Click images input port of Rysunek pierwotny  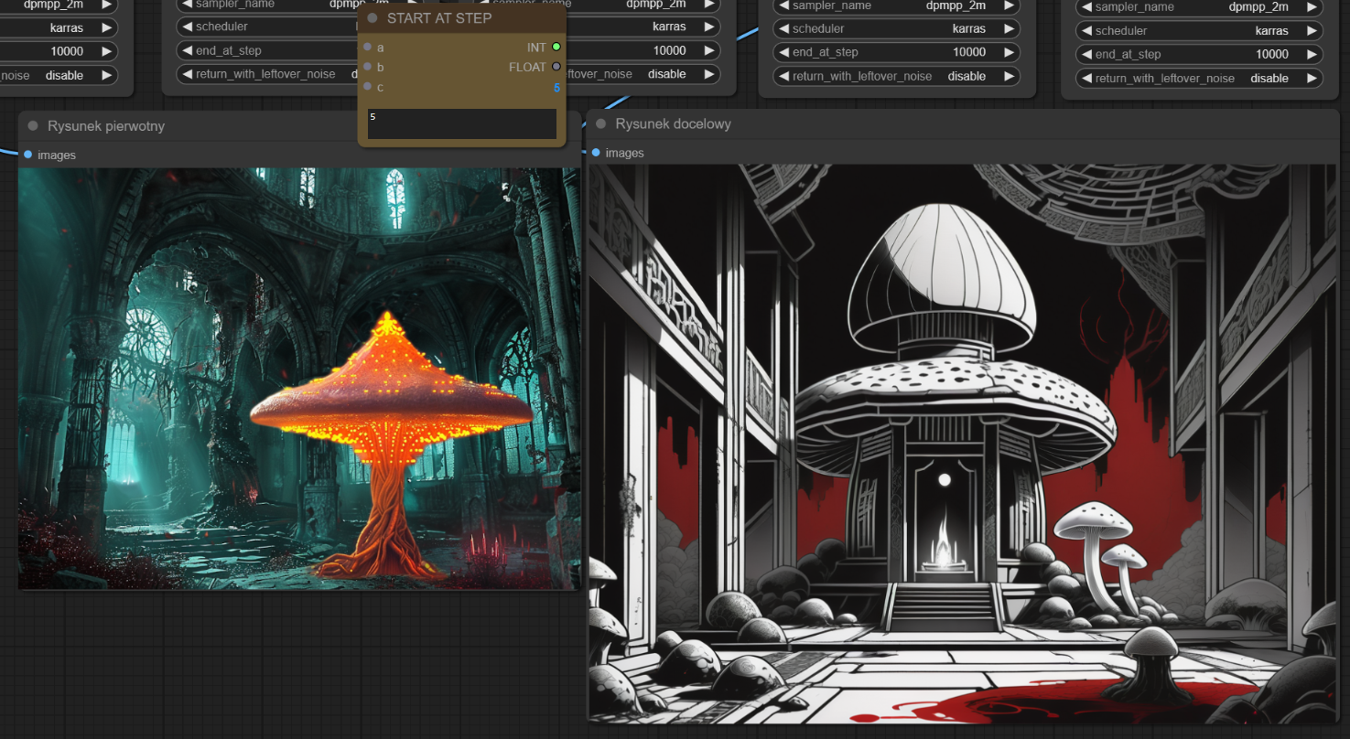[x=27, y=155]
